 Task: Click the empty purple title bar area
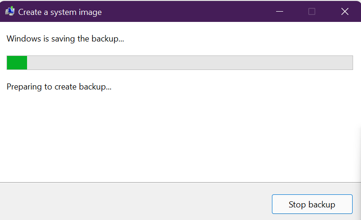(187, 12)
